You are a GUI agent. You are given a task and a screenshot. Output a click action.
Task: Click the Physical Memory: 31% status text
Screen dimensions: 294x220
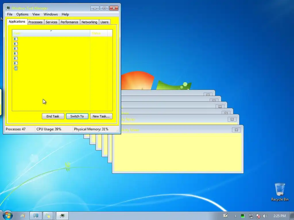pyautogui.click(x=91, y=129)
